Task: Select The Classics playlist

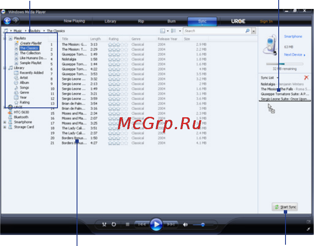Action: [x=29, y=48]
